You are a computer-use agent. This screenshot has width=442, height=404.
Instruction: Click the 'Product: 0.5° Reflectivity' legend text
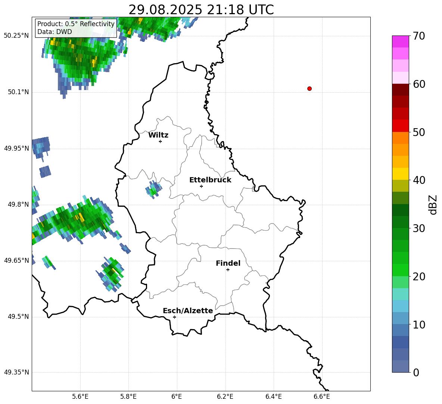[76, 24]
